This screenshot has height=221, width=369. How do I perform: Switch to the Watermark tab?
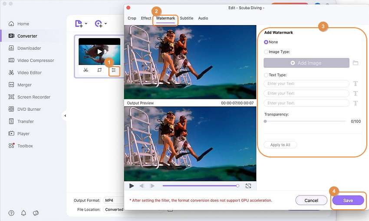point(165,18)
